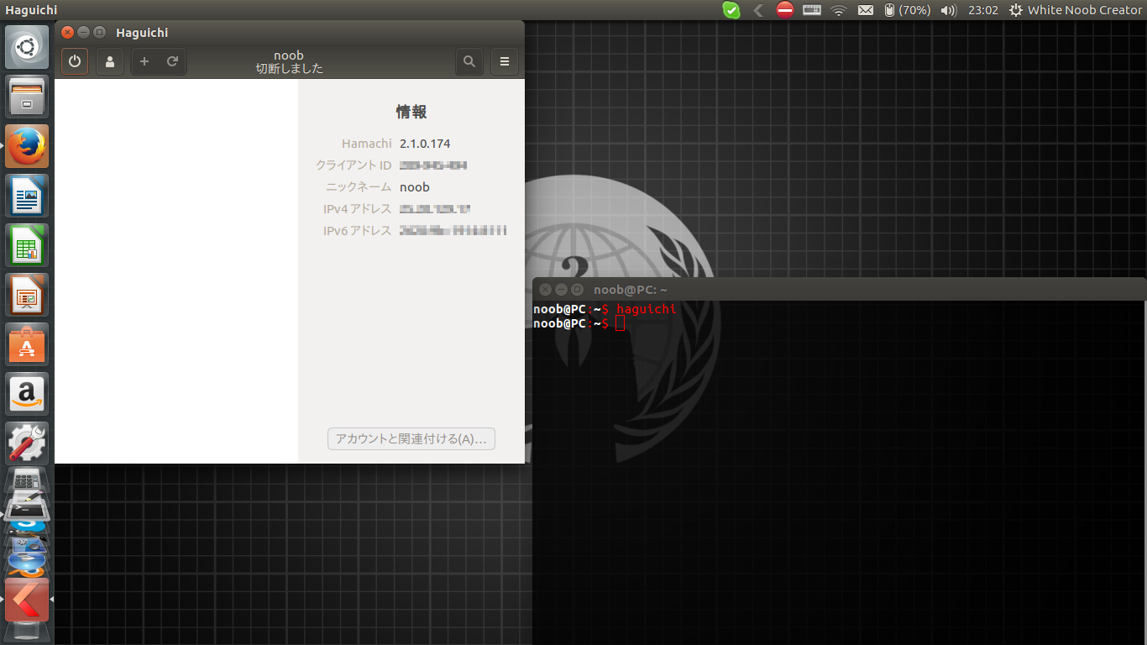Image resolution: width=1147 pixels, height=645 pixels.
Task: Open the keyboard input indicator
Action: point(812,10)
